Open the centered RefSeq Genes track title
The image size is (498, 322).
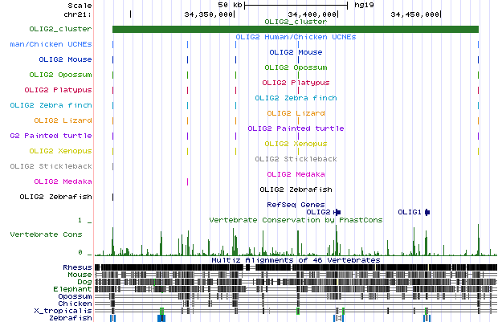pyautogui.click(x=296, y=205)
